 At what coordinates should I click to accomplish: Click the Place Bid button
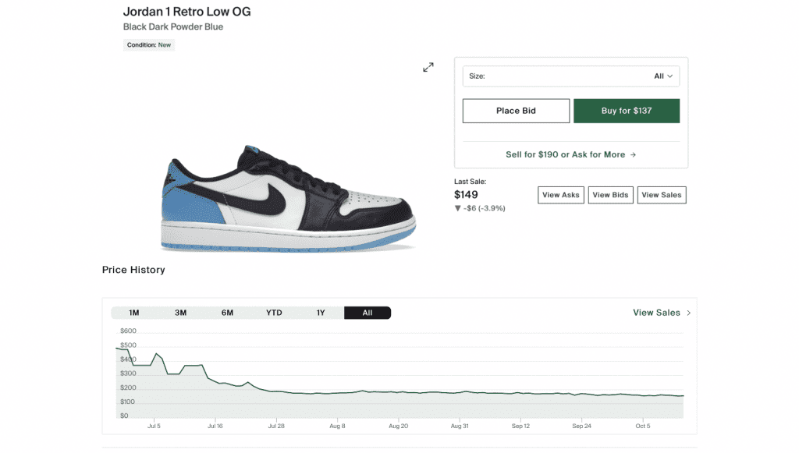[516, 111]
